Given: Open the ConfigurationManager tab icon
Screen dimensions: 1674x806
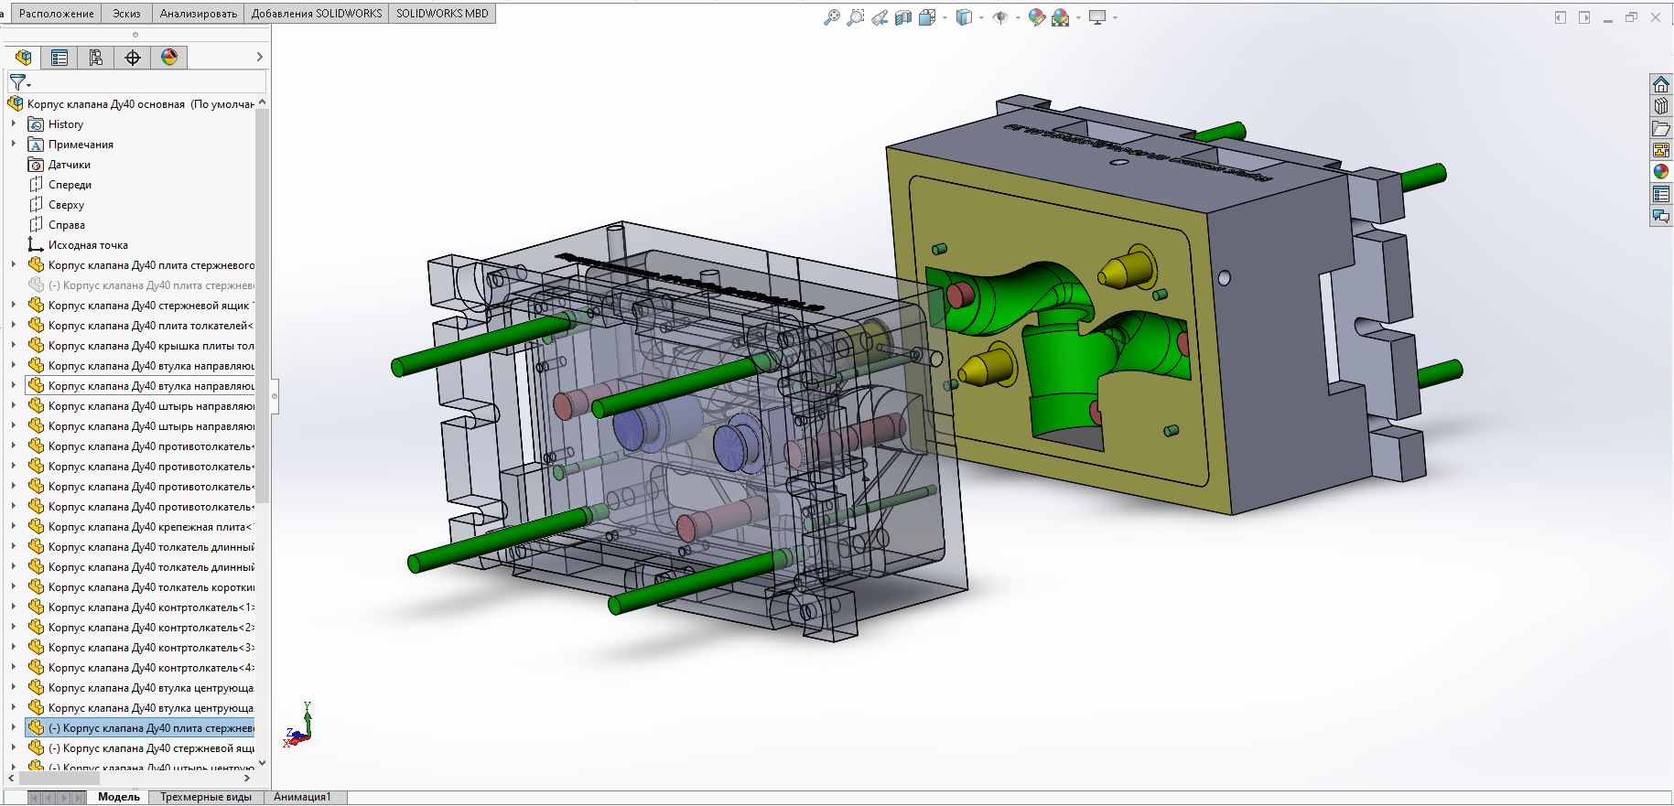Looking at the screenshot, I should pyautogui.click(x=96, y=58).
